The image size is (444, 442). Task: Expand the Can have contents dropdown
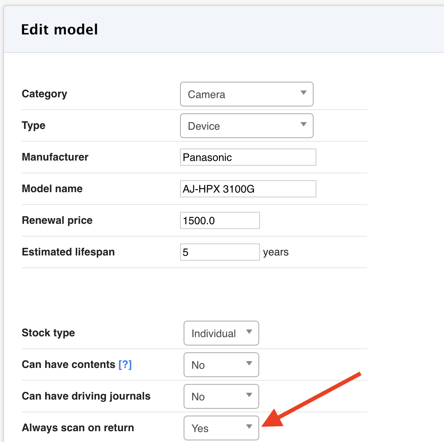[x=221, y=365]
